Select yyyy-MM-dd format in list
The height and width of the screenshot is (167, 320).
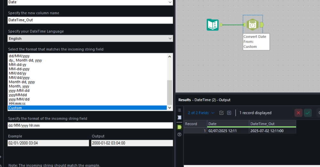(x=19, y=91)
